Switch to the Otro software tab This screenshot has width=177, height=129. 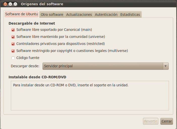[52, 15]
